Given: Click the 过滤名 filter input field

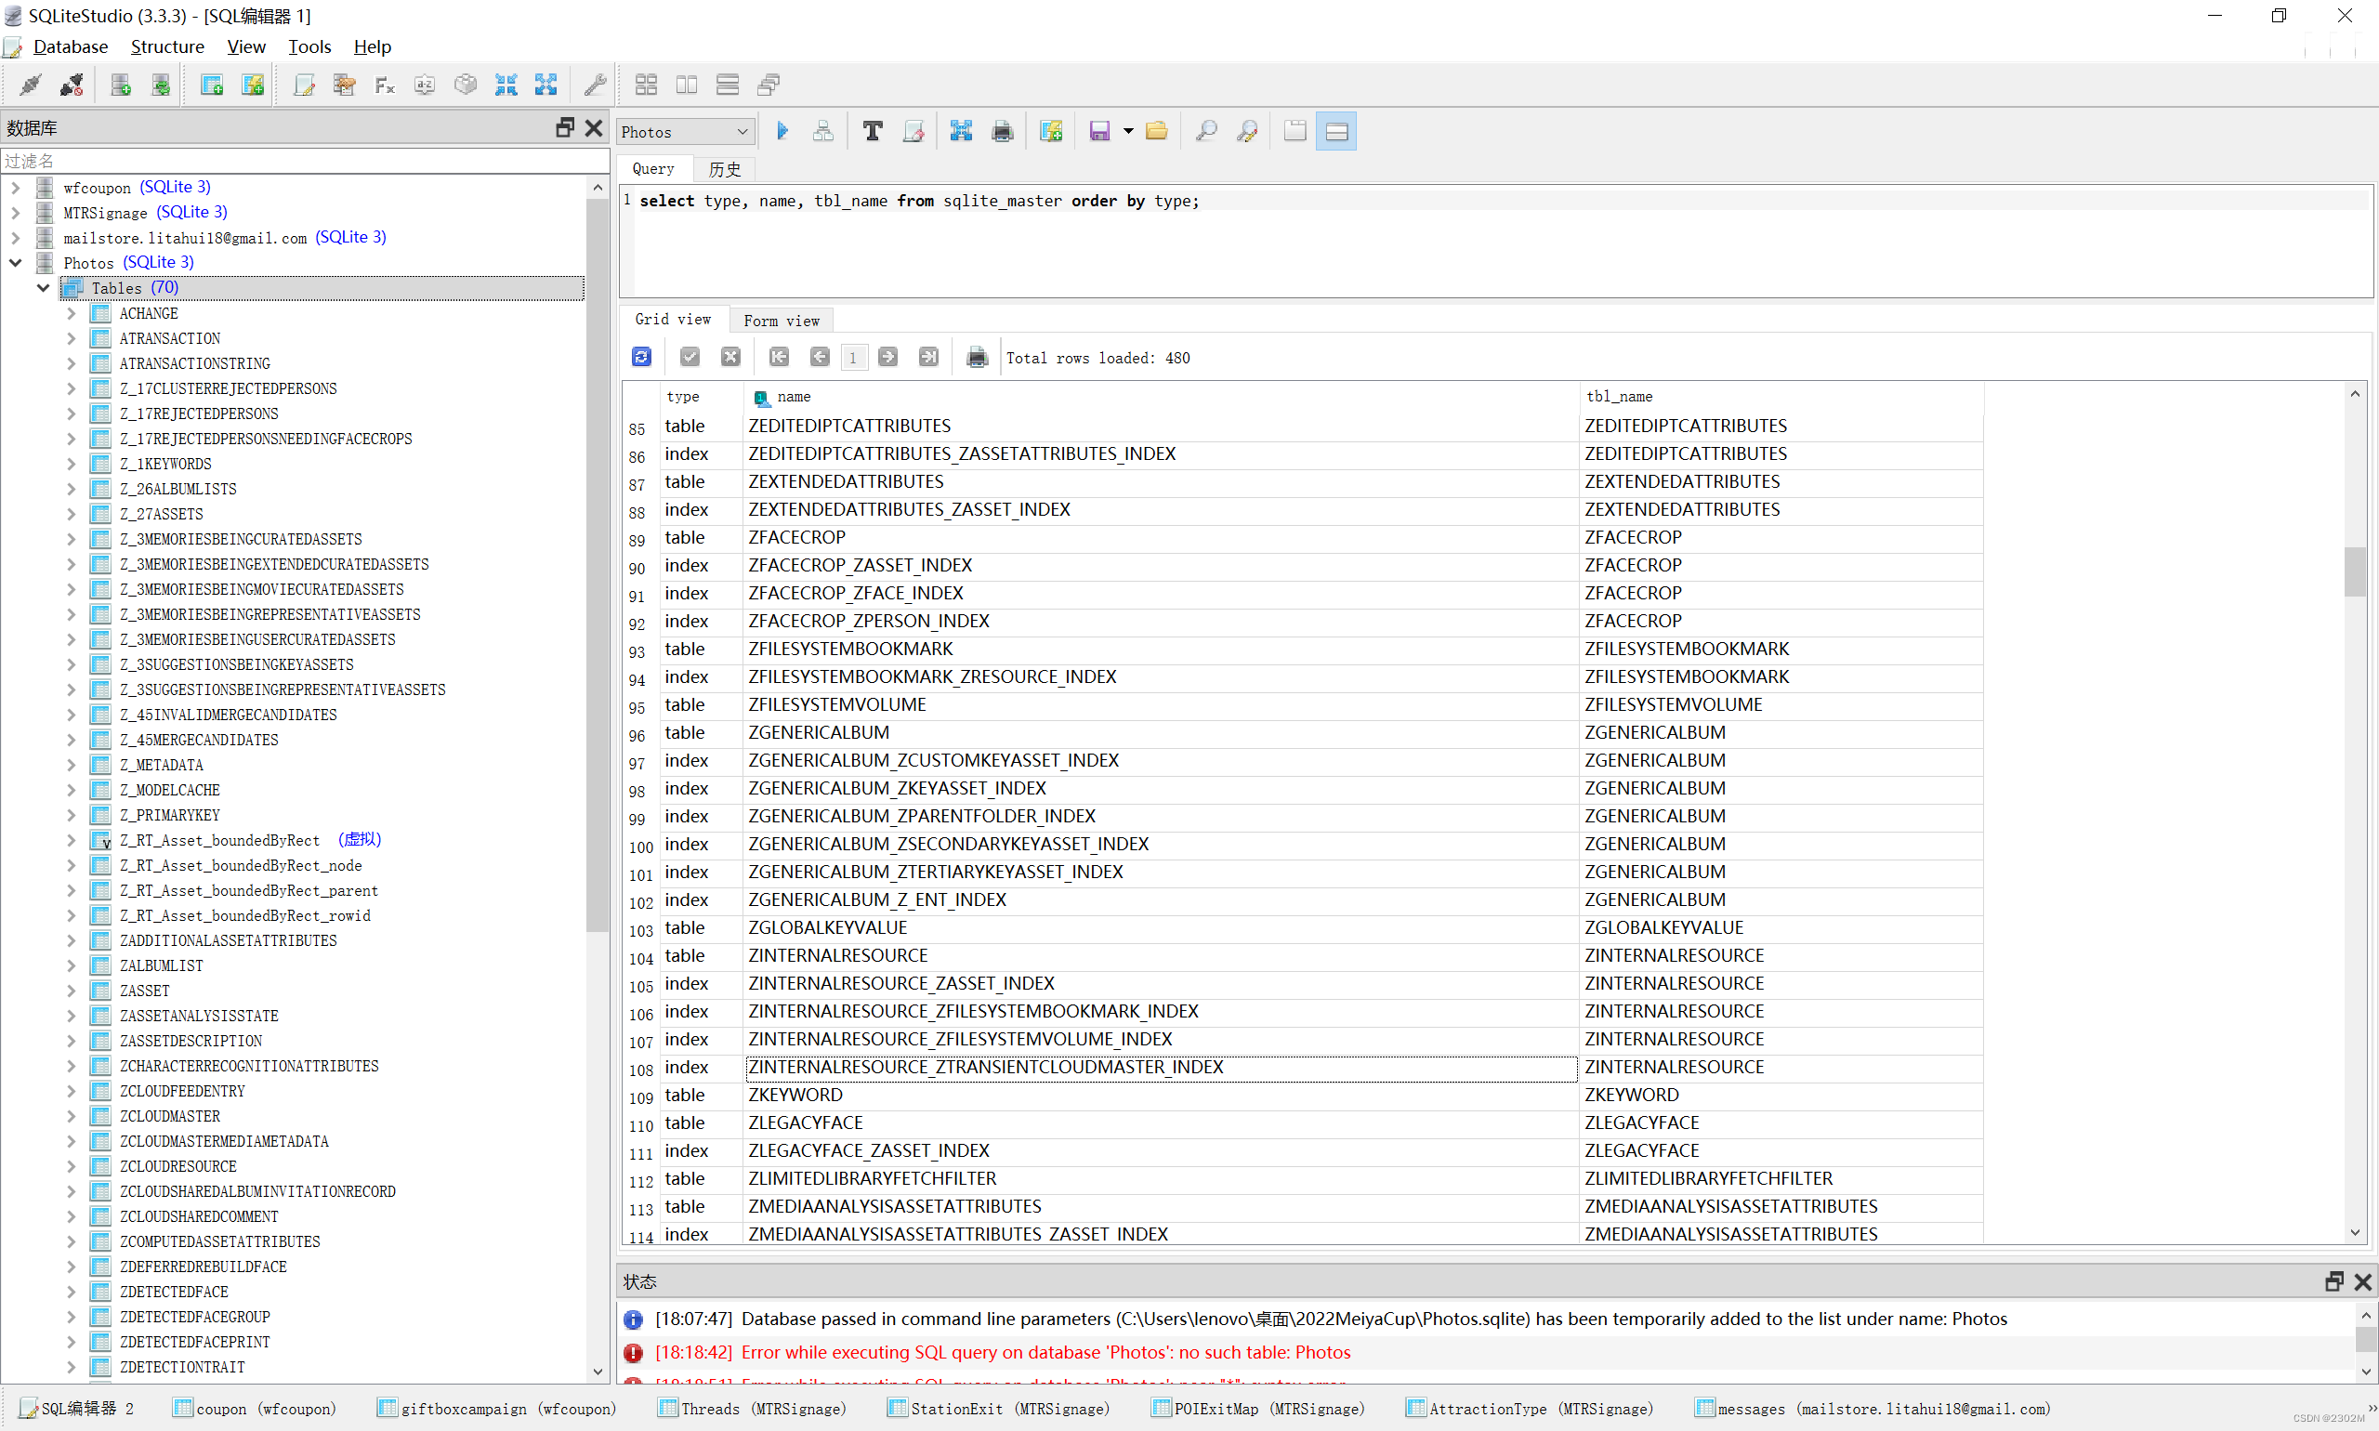Looking at the screenshot, I should pyautogui.click(x=289, y=160).
